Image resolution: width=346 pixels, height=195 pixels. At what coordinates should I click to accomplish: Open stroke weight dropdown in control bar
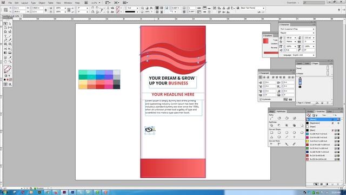[137, 8]
